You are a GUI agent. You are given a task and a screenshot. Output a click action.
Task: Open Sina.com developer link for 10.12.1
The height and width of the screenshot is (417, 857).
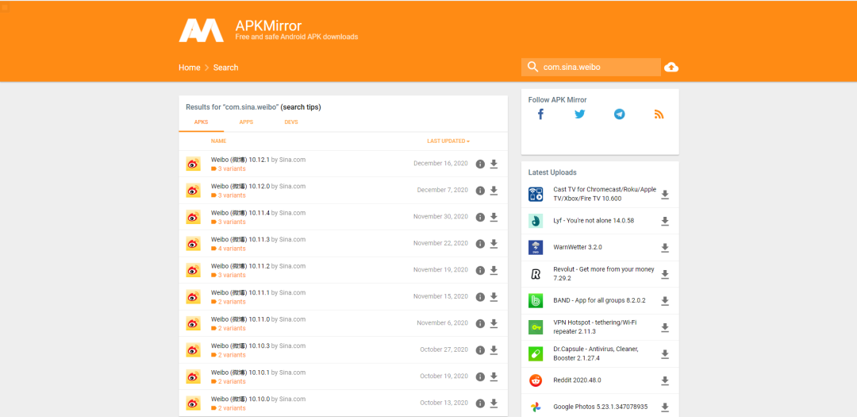(292, 160)
